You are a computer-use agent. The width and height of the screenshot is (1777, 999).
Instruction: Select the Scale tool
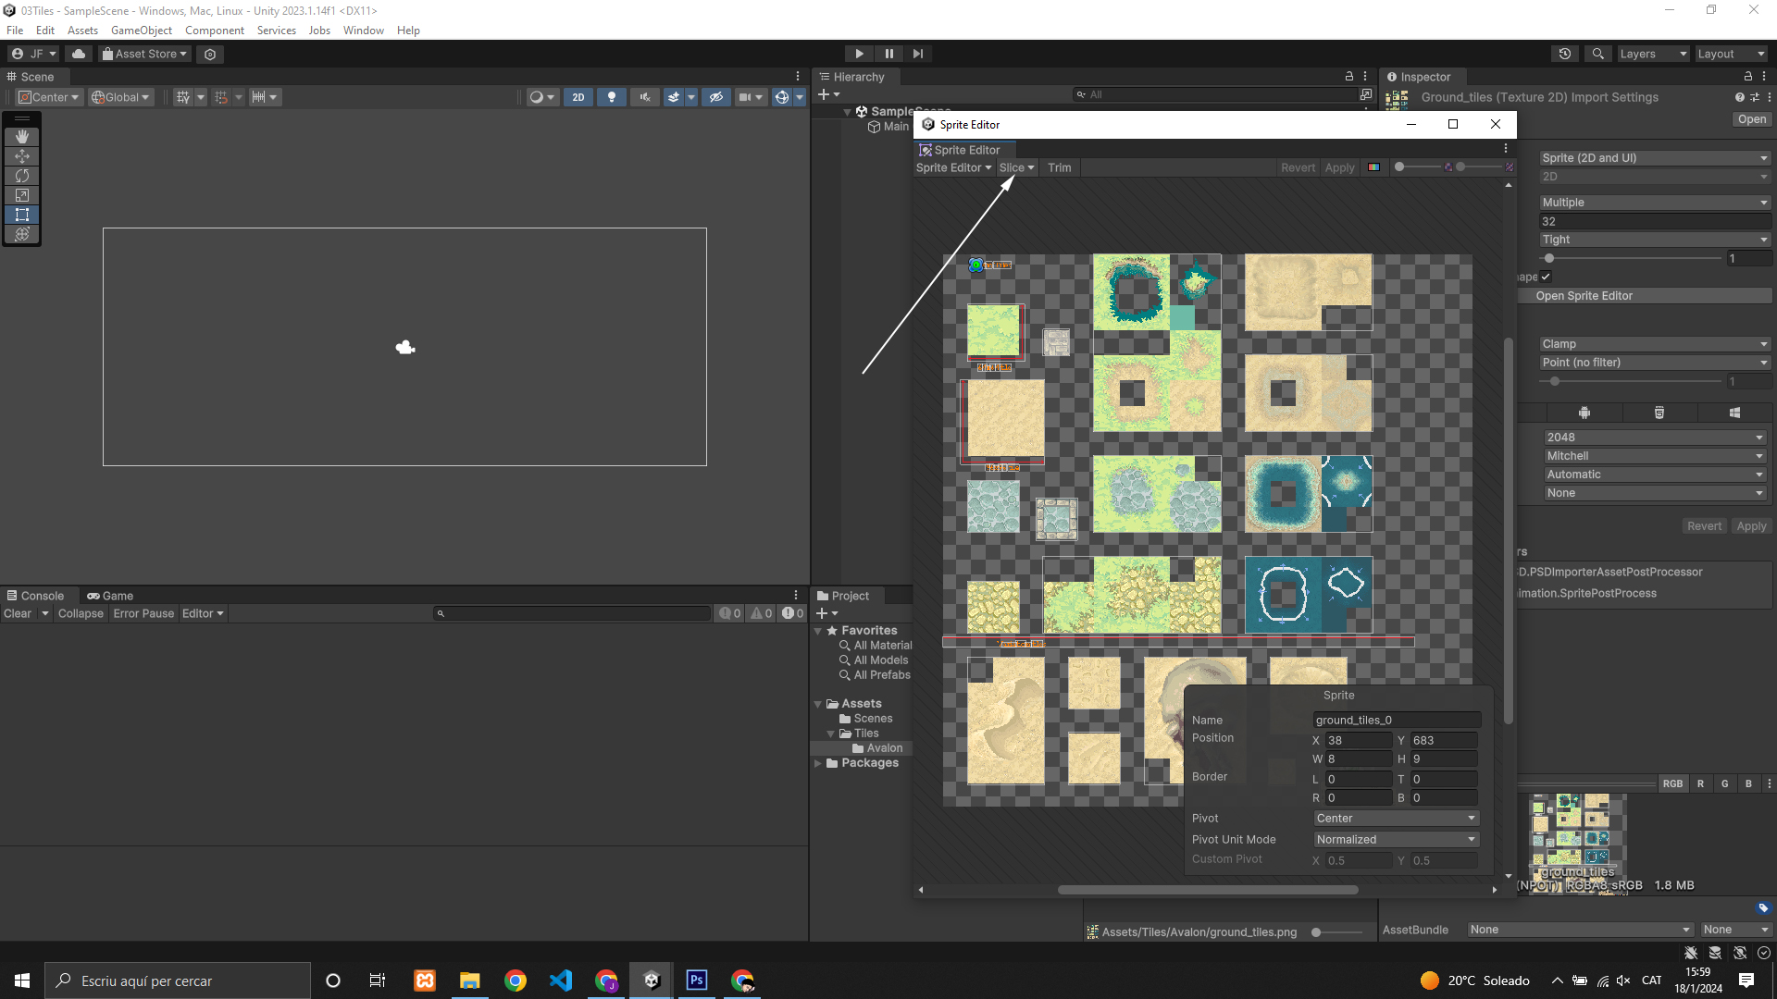point(22,195)
